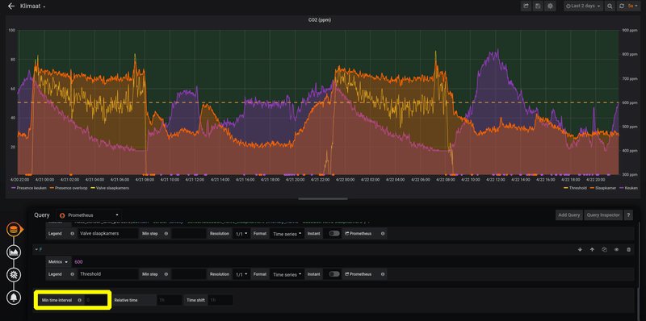Go back using the arrow beside Klimaat
This screenshot has height=321, width=646.
[x=11, y=6]
